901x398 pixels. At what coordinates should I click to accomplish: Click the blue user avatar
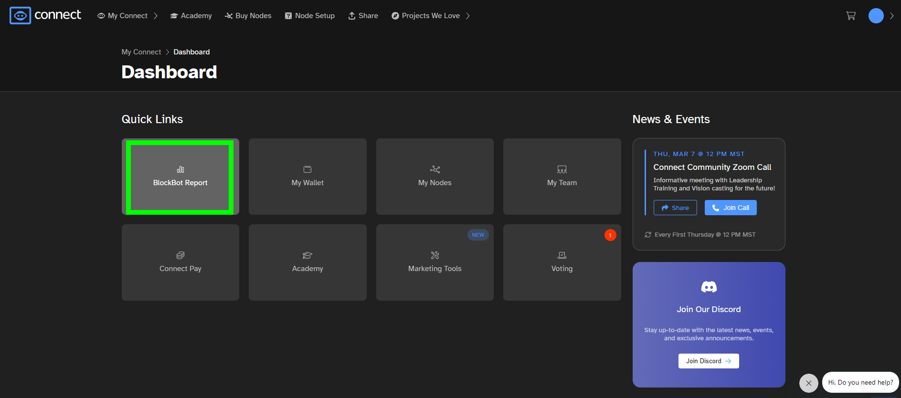click(876, 16)
